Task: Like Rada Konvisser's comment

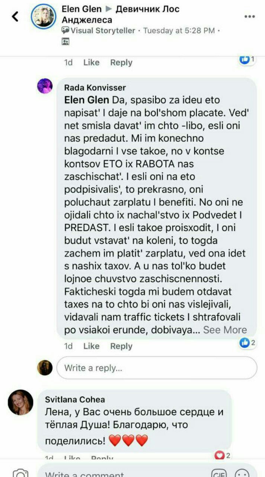Action: pos(91,346)
